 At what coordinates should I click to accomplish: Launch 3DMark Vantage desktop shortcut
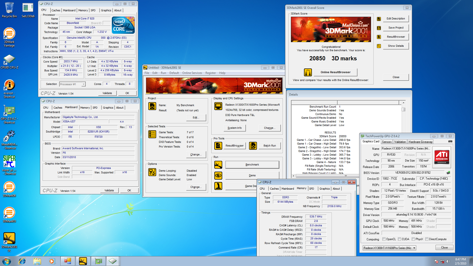[9, 37]
